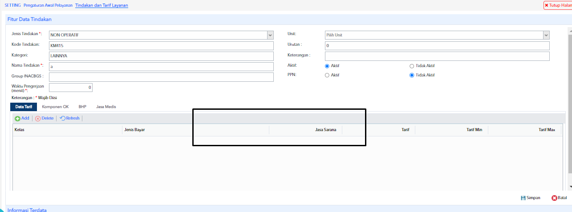This screenshot has width=572, height=212.
Task: Click the red Delete circle icon
Action: [38, 119]
